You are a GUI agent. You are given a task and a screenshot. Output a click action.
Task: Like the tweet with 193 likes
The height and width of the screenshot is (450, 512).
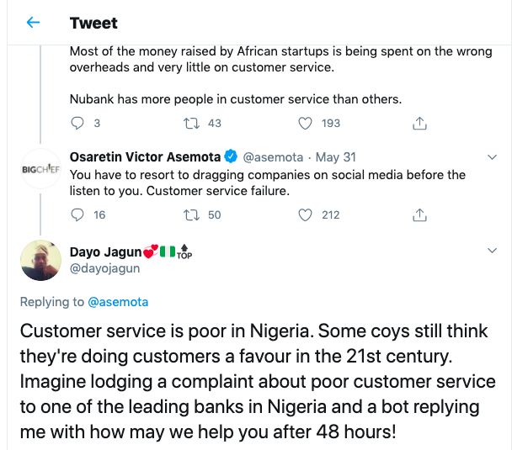(307, 123)
